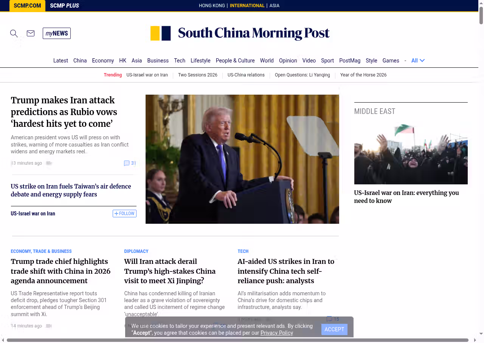The height and width of the screenshot is (343, 484).
Task: Open the Privacy Policy link
Action: click(277, 333)
